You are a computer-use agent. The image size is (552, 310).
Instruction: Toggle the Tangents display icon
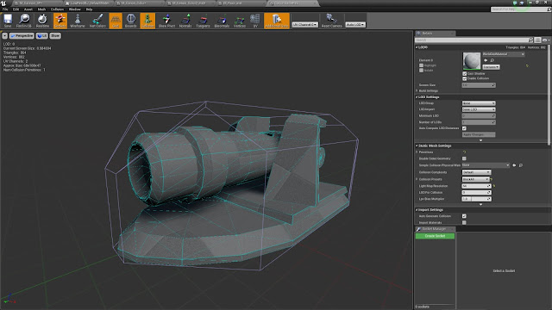point(203,21)
